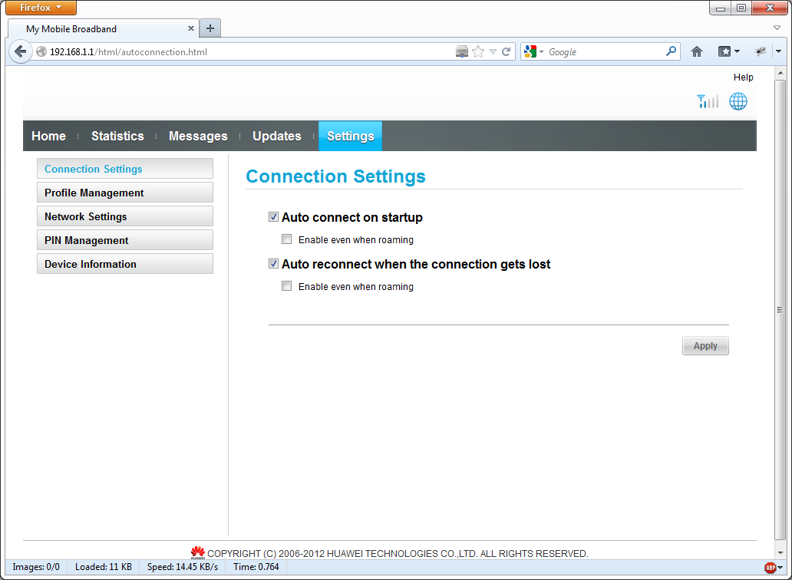Viewport: 792px width, 580px height.
Task: Bookmark this page with the star icon
Action: coord(478,52)
